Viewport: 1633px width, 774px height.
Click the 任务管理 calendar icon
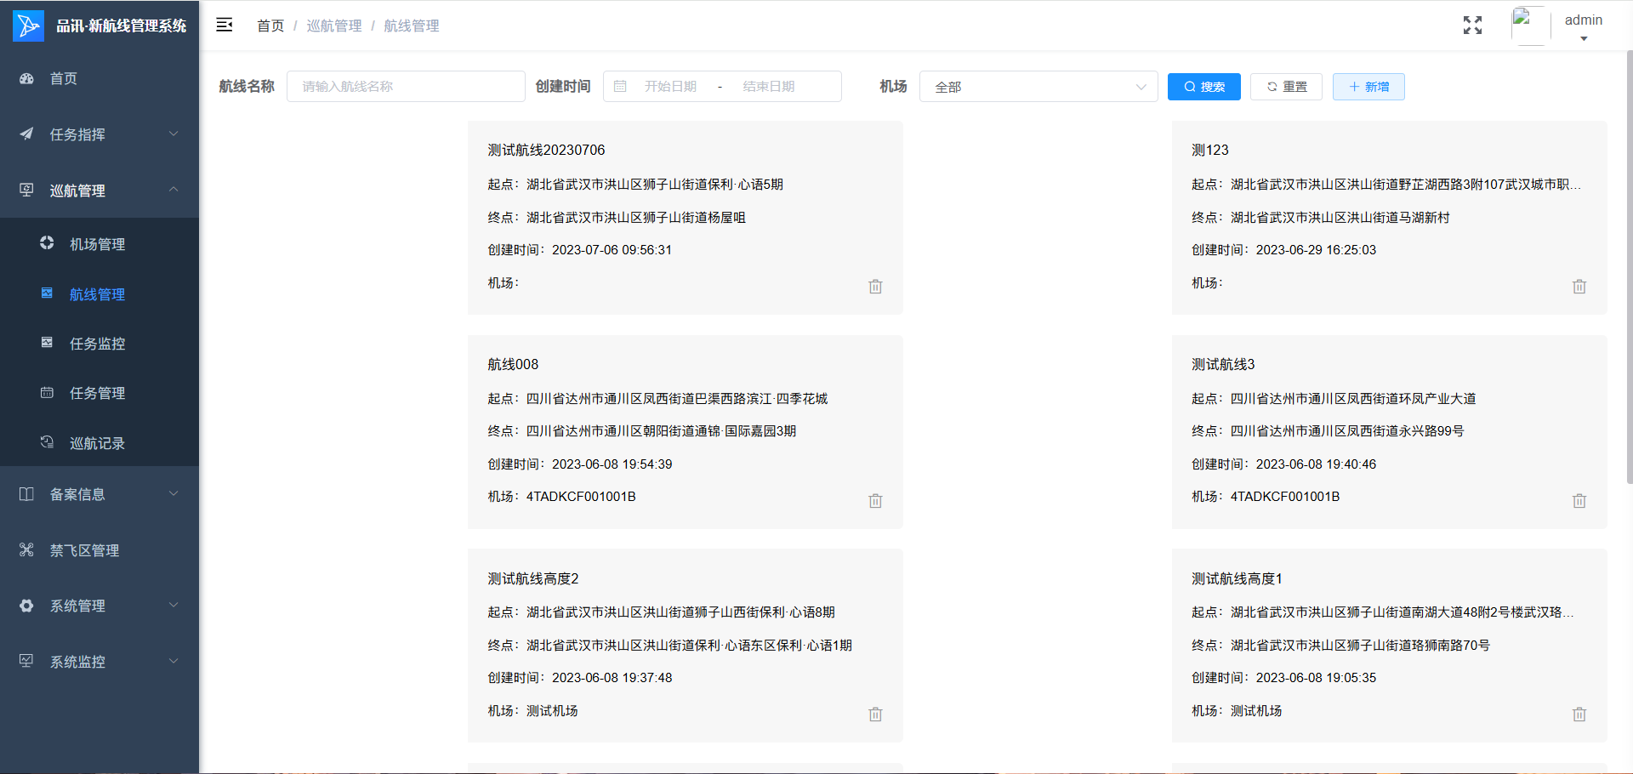click(47, 392)
